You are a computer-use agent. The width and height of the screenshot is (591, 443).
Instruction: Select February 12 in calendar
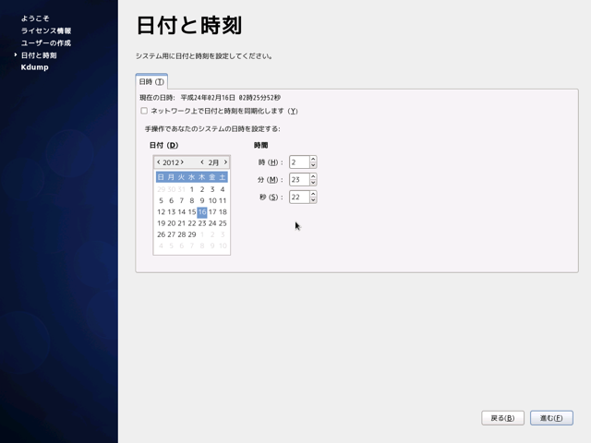pyautogui.click(x=161, y=212)
